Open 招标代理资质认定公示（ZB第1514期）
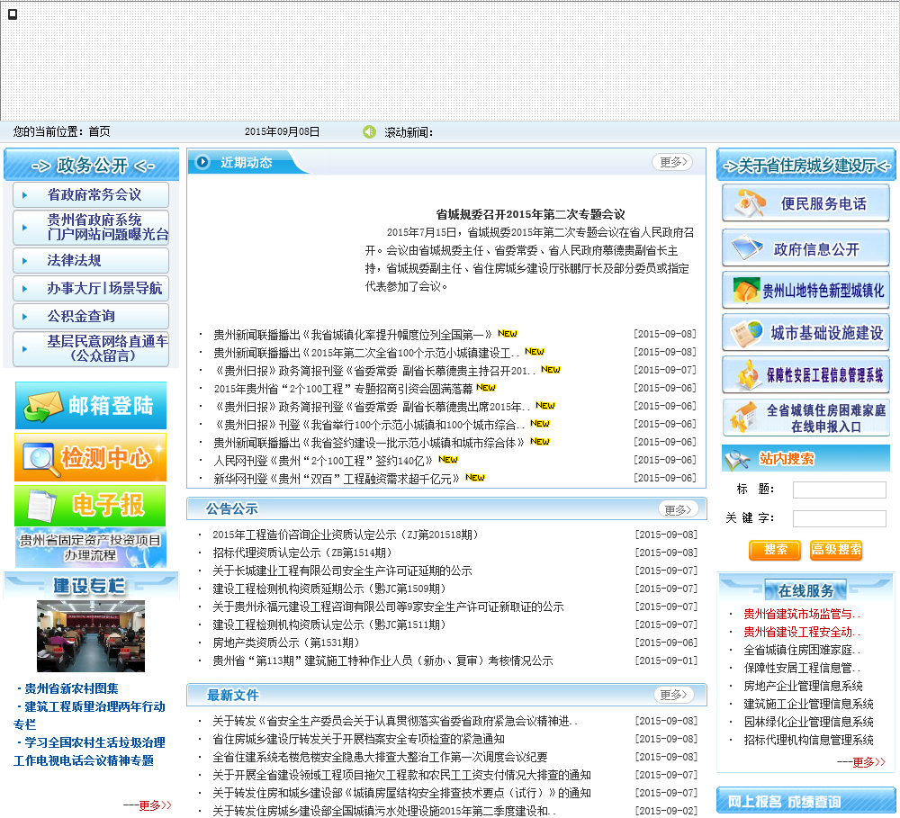 point(302,553)
